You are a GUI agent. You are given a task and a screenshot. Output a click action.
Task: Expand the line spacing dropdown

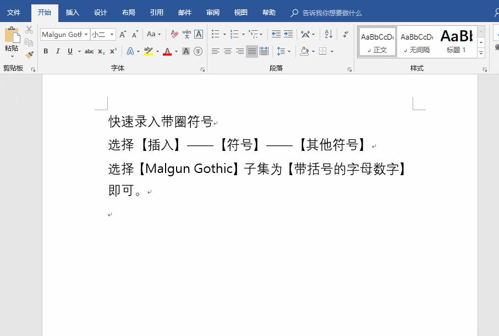pyautogui.click(x=289, y=51)
